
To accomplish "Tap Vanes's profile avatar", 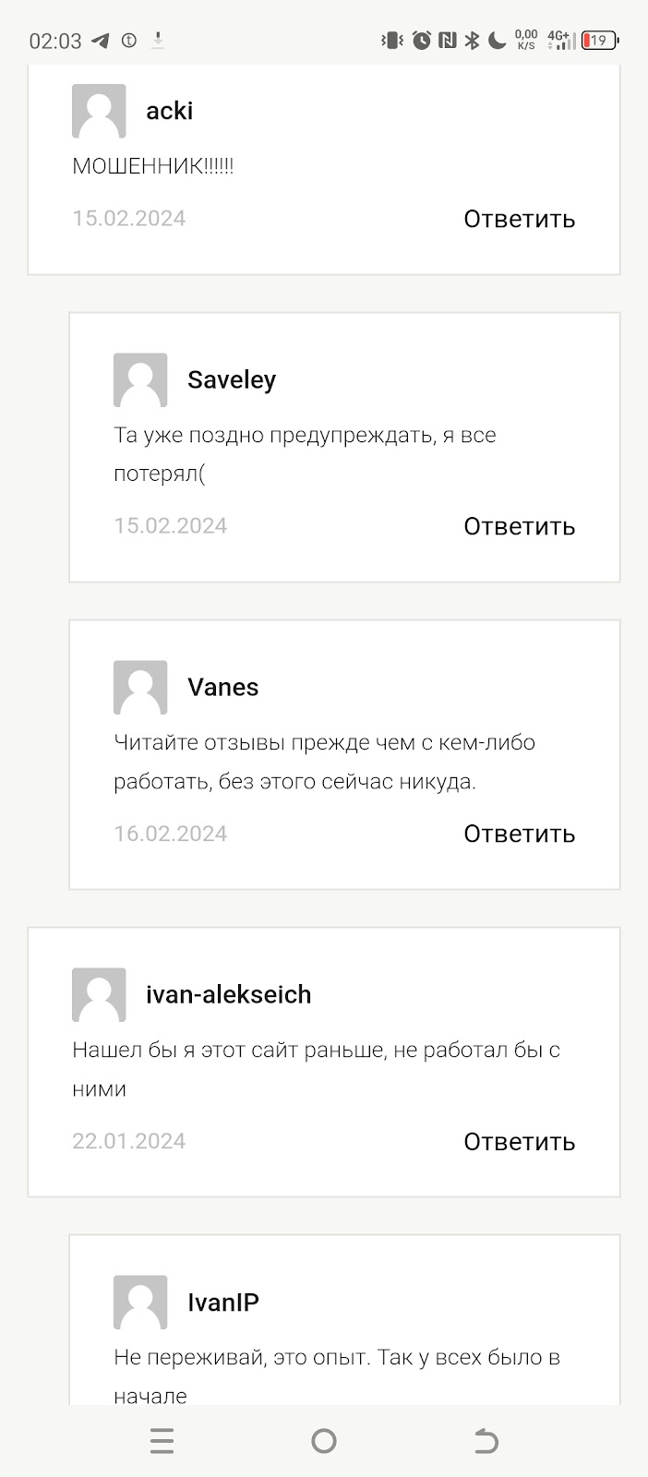I will (x=140, y=687).
